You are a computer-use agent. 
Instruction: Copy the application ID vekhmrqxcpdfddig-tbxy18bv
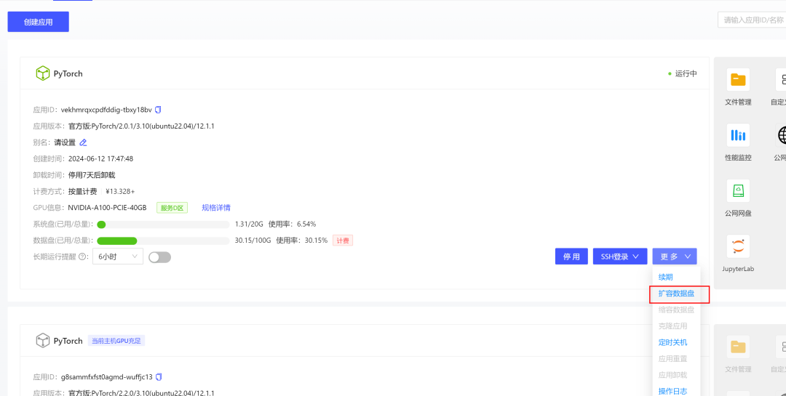158,110
